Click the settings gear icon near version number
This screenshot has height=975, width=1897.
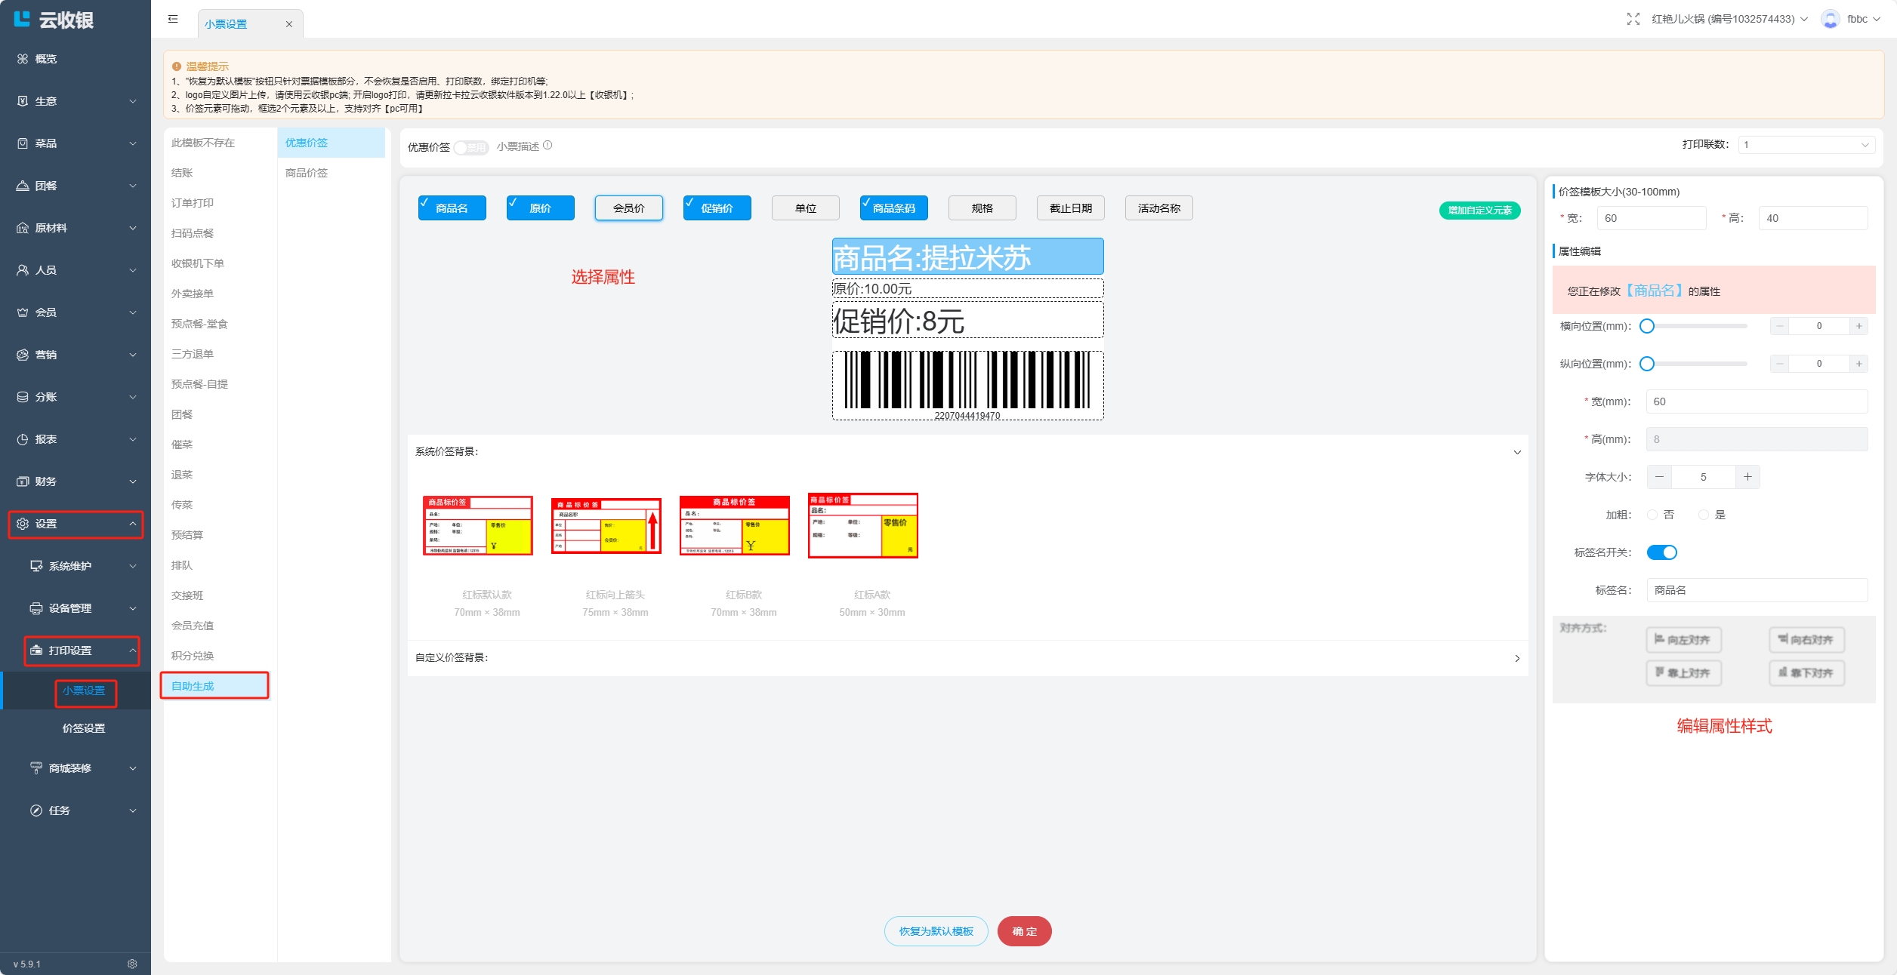pos(132,964)
